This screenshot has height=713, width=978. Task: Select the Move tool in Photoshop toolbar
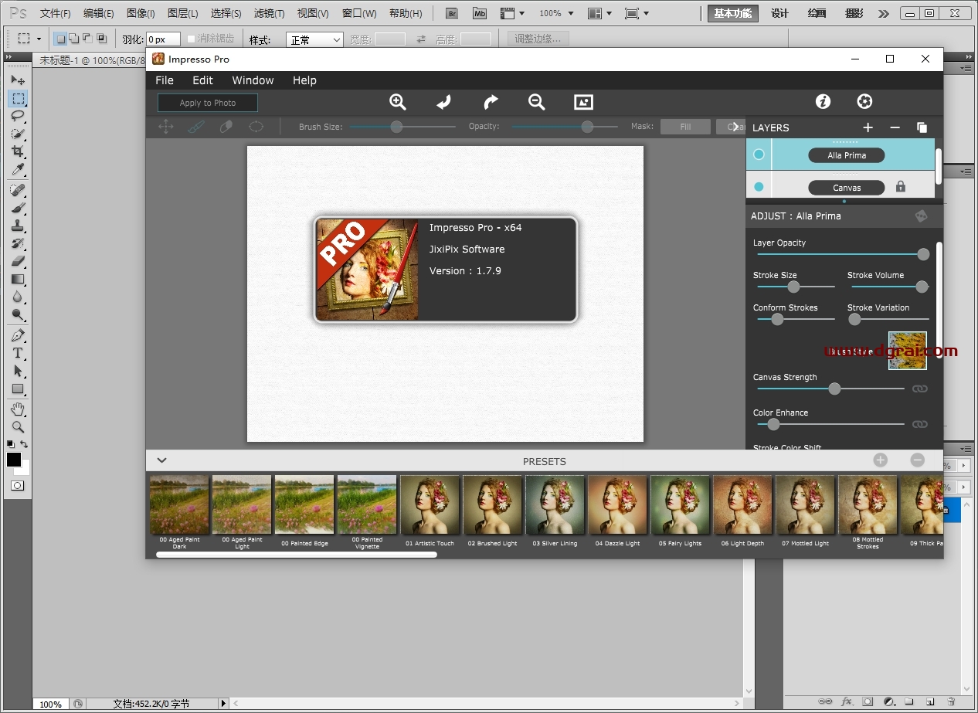18,80
